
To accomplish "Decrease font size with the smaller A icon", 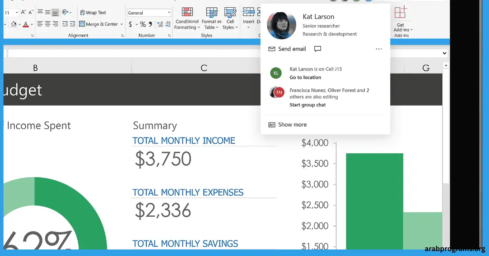I will pos(31,13).
